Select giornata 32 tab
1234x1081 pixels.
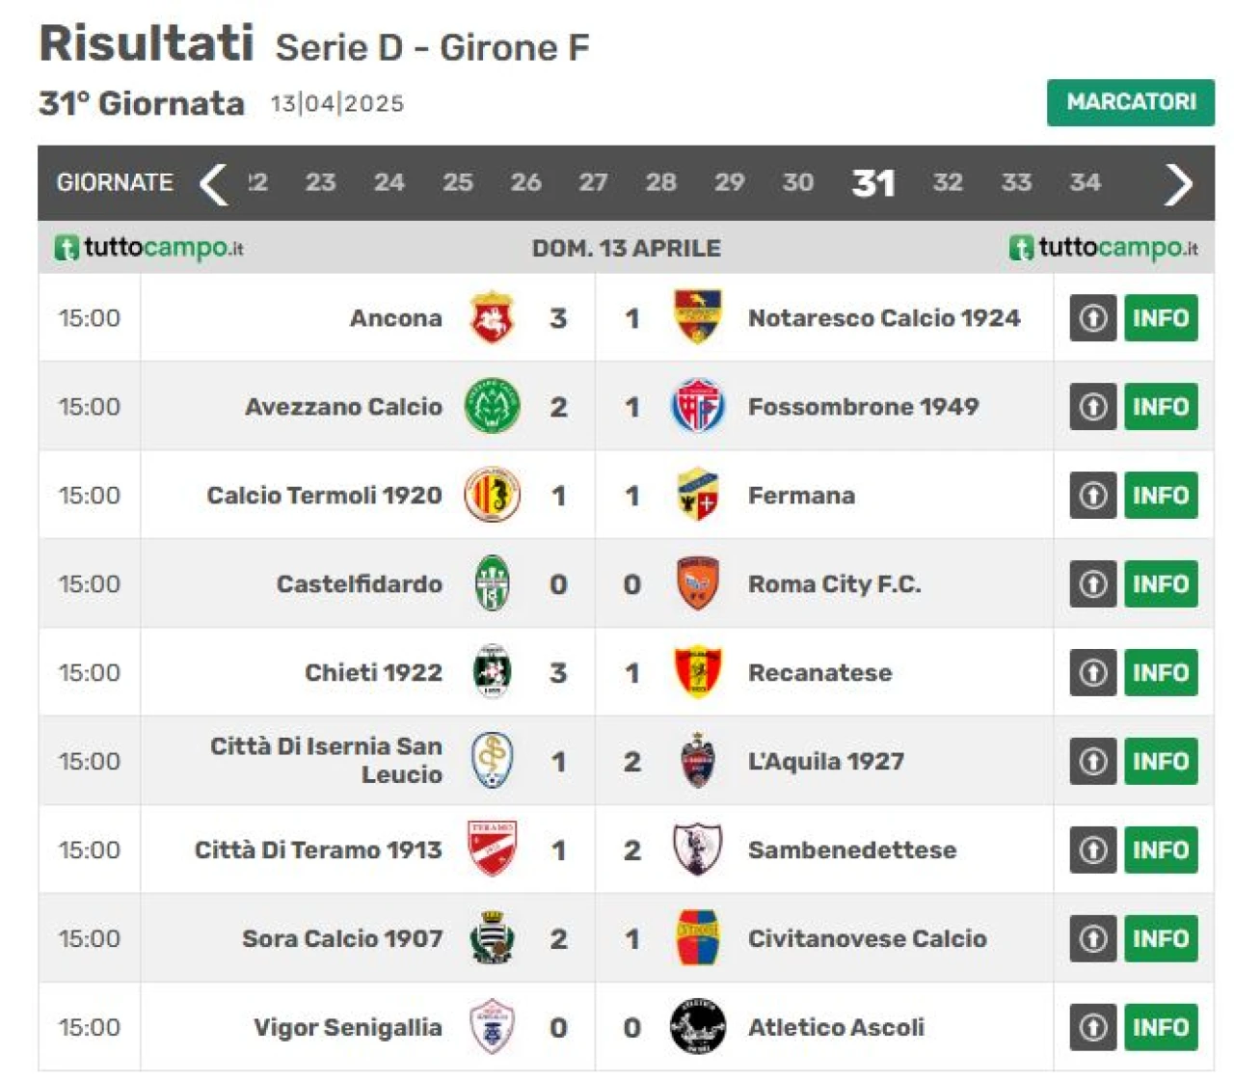(948, 182)
